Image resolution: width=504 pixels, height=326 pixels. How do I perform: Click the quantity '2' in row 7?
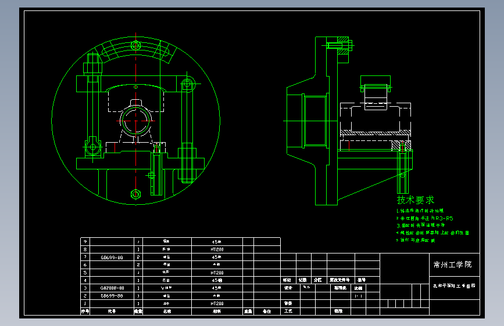(x=138, y=257)
